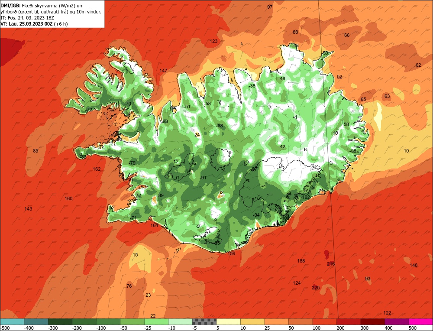Click the map value 159 on the south coast
This screenshot has width=433, height=331.
pyautogui.click(x=231, y=253)
